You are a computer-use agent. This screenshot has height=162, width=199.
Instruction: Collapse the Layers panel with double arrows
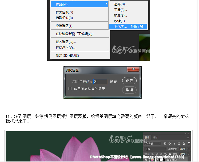click(185, 133)
